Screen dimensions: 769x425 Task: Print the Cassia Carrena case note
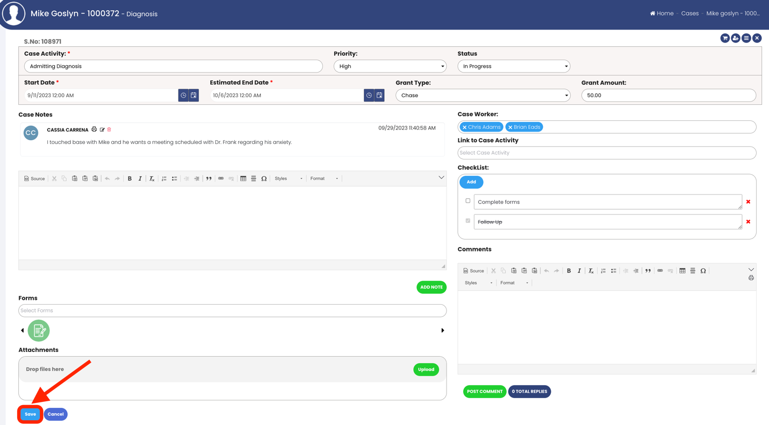coord(94,129)
